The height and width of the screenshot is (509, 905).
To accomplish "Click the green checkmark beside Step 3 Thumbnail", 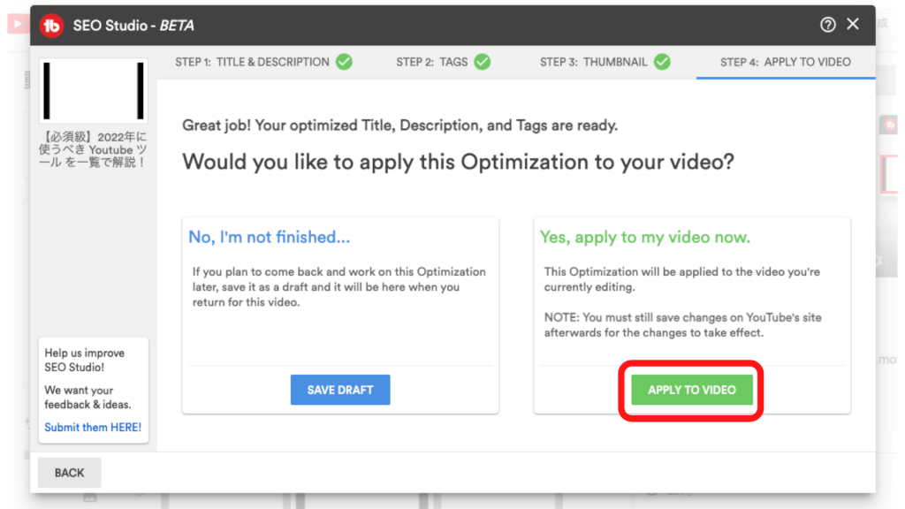I will 662,62.
